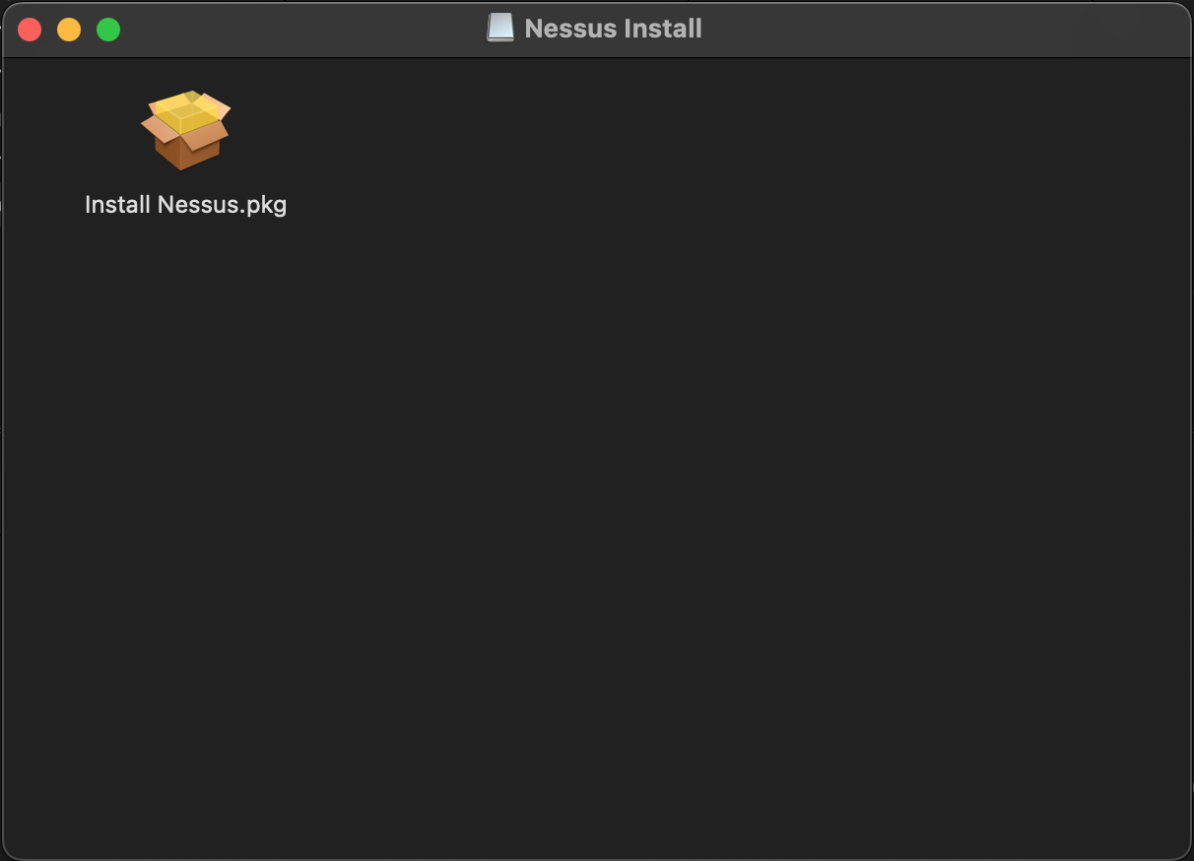
Task: Close the Nessus Install window with red button
Action: [30, 30]
